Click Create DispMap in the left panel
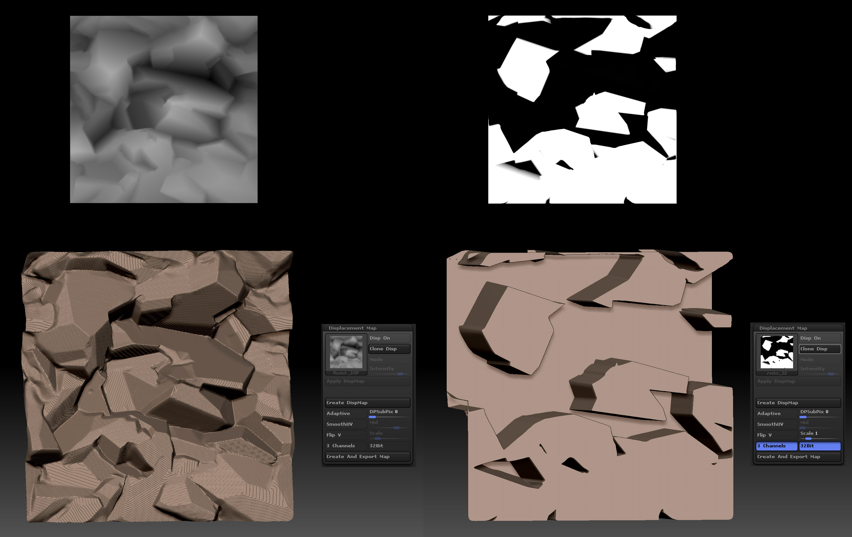 point(367,403)
